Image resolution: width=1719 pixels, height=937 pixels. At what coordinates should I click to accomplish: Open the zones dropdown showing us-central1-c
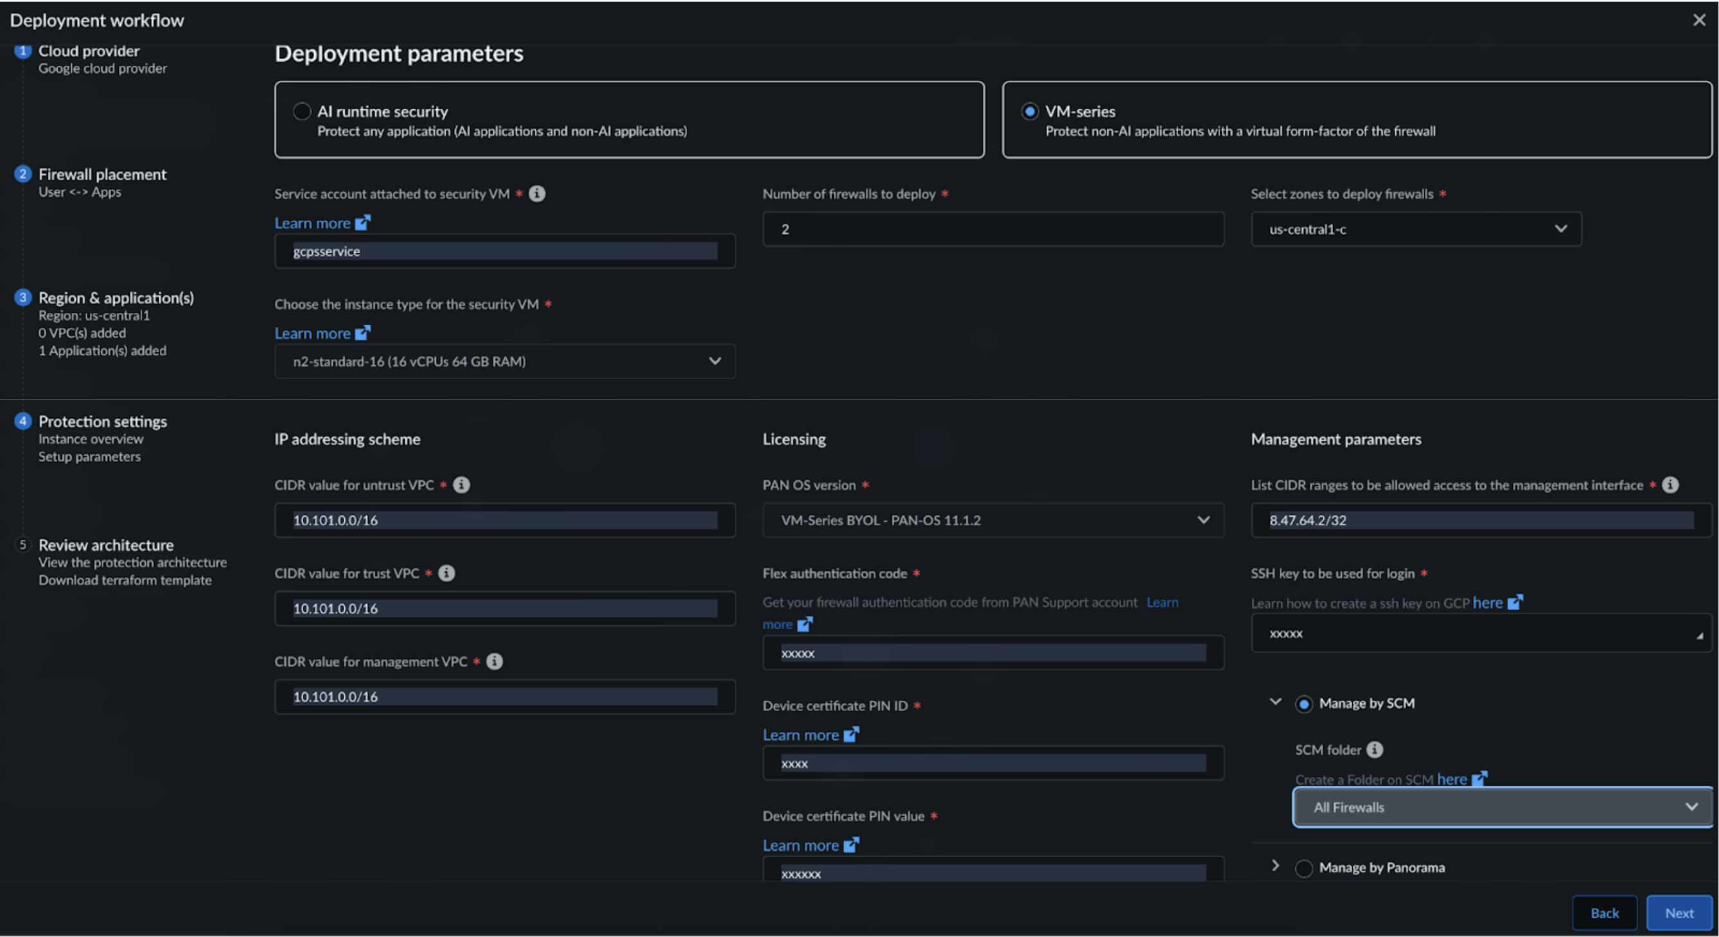pos(1415,229)
